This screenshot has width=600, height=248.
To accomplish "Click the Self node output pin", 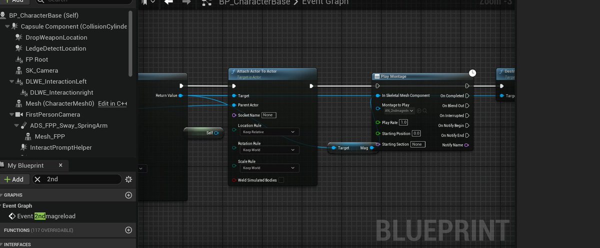I will pos(217,133).
